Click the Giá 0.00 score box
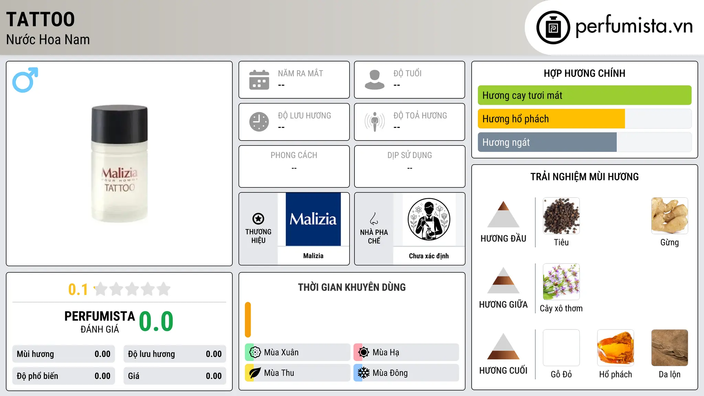The height and width of the screenshot is (396, 704). click(175, 376)
